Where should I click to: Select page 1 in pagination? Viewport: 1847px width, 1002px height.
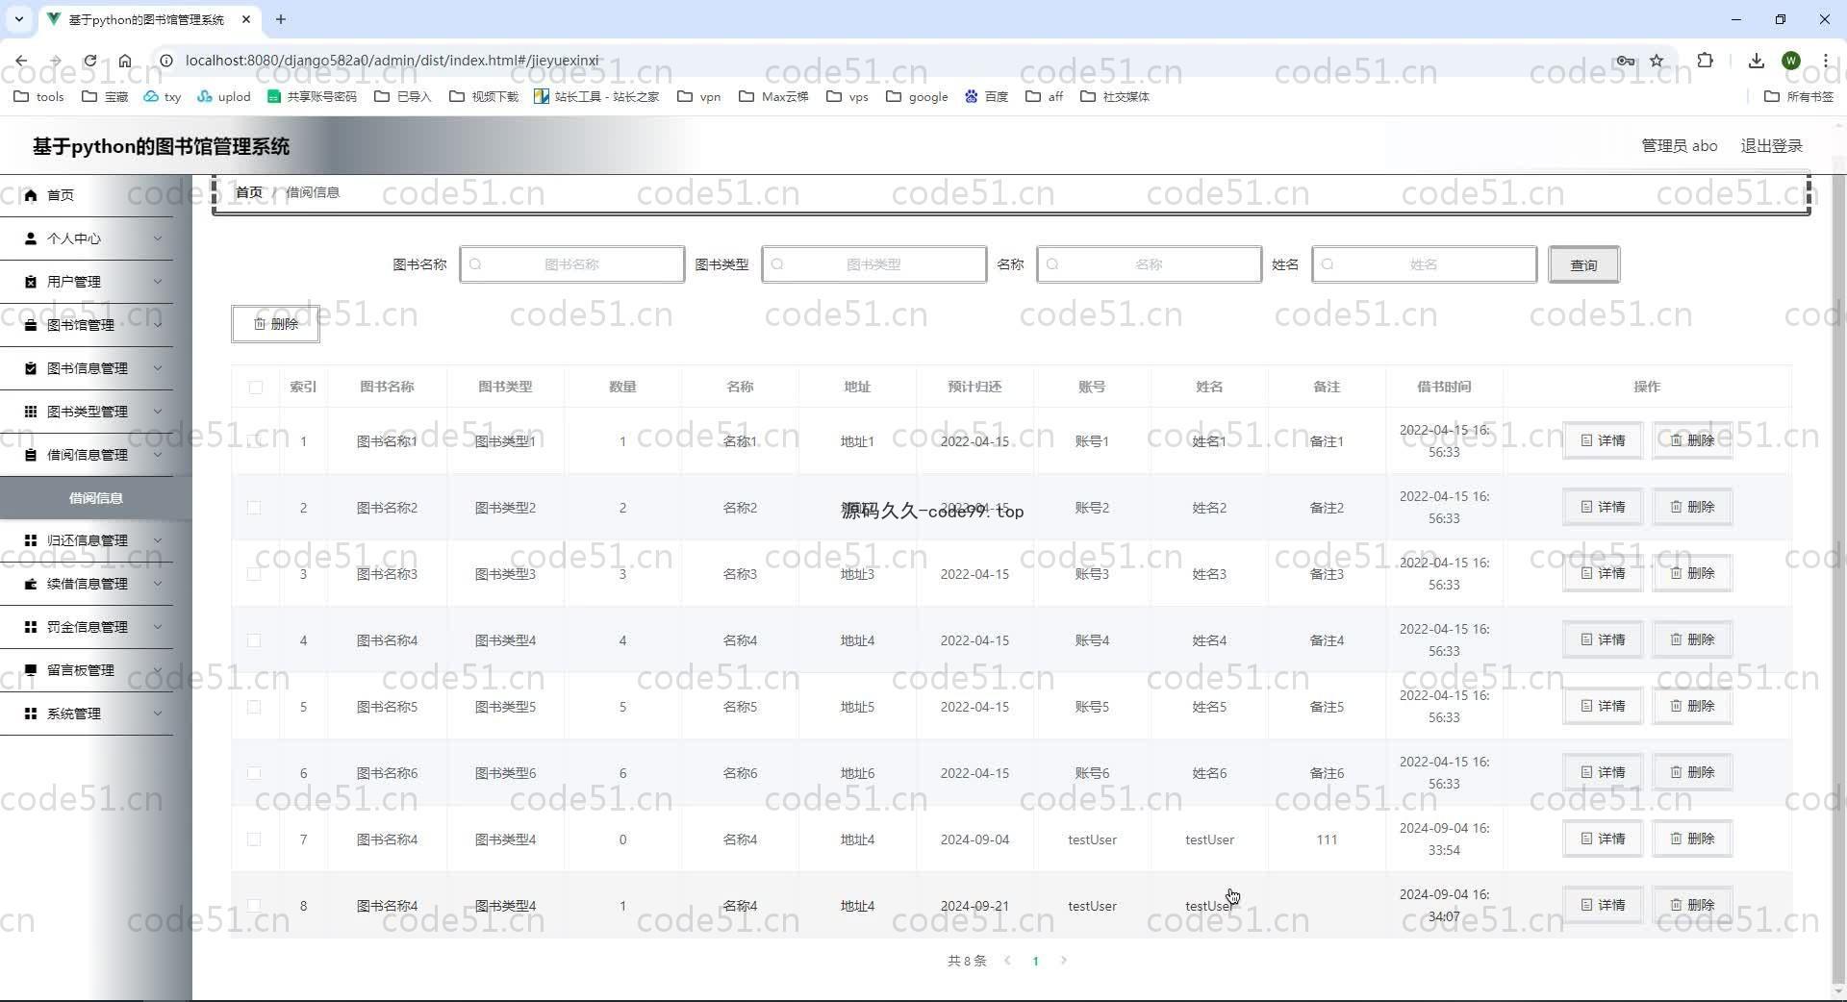point(1035,961)
